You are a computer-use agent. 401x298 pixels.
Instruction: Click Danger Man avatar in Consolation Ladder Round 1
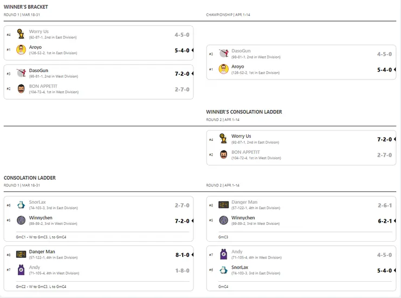21,254
